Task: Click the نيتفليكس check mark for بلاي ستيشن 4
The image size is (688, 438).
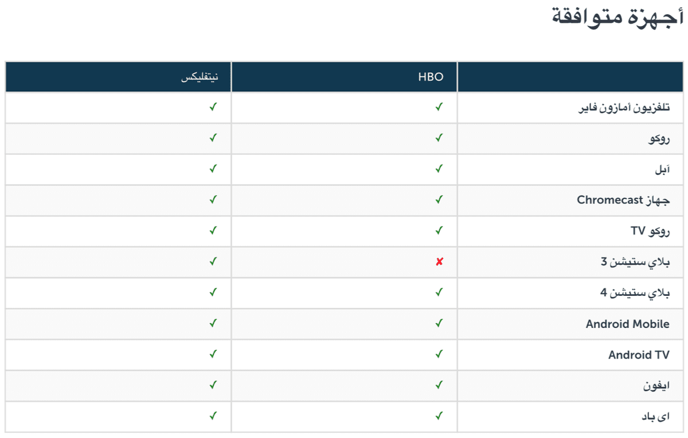Action: (213, 292)
